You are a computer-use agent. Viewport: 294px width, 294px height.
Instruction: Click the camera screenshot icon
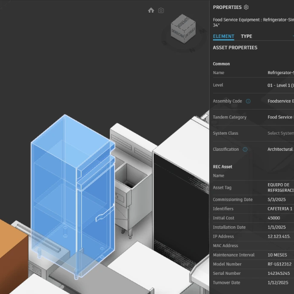coord(161,10)
